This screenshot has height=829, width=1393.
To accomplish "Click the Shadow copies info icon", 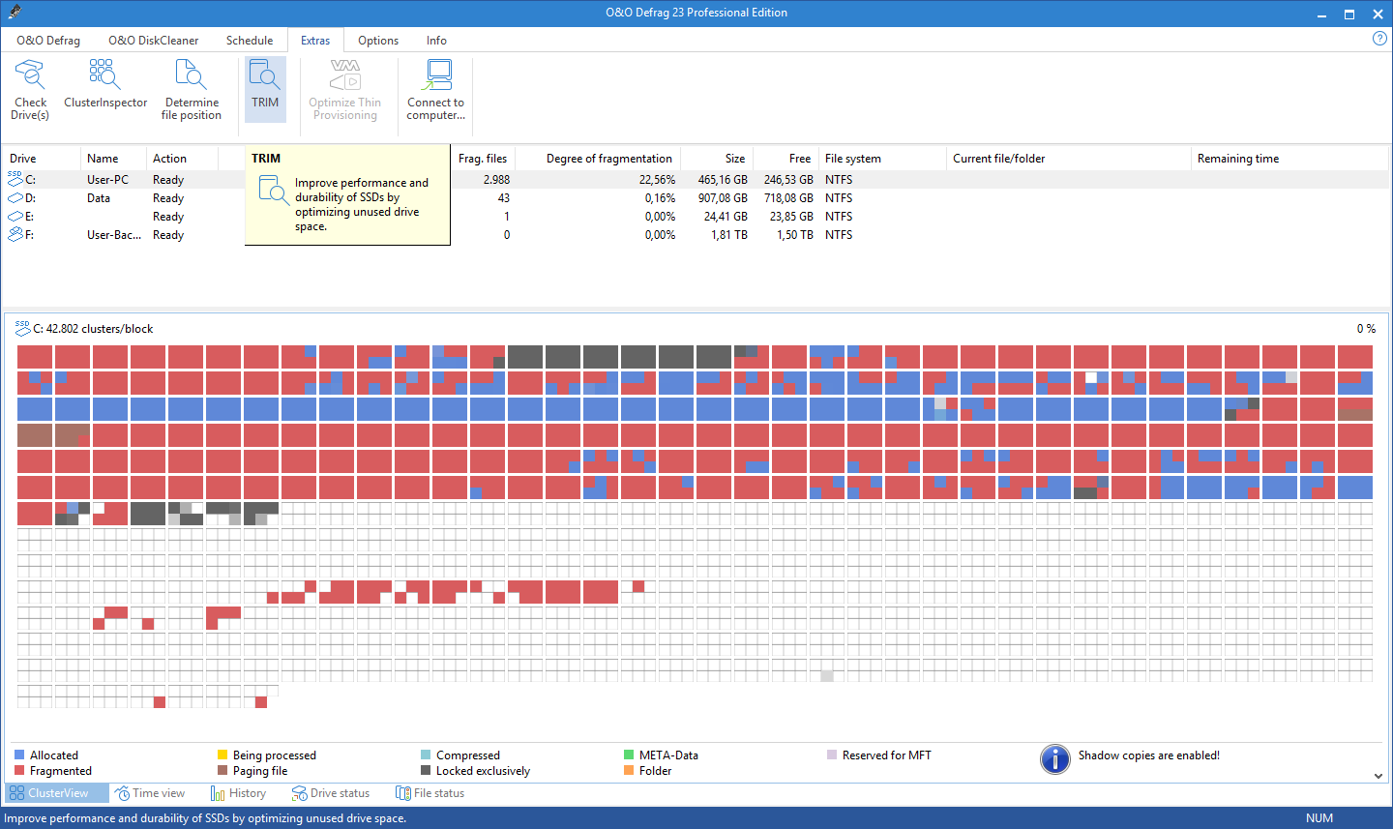I will click(1054, 759).
